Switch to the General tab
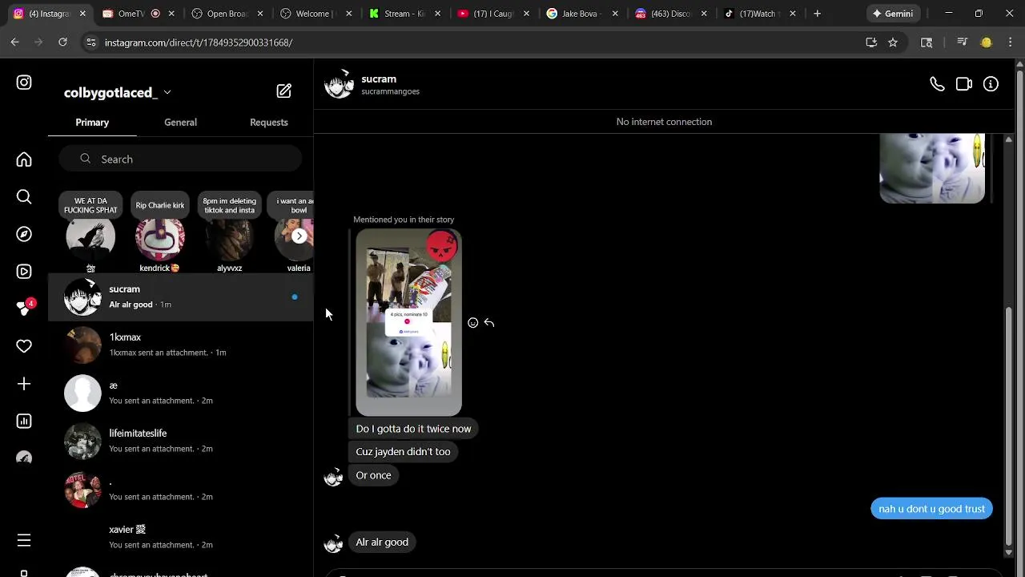Screen dimensions: 1025x577 (x=180, y=123)
